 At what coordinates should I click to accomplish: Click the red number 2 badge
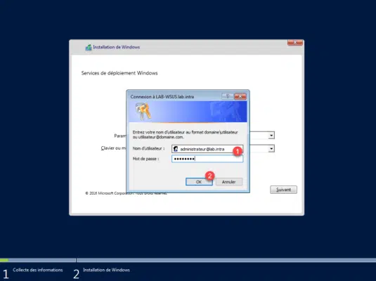coord(210,176)
